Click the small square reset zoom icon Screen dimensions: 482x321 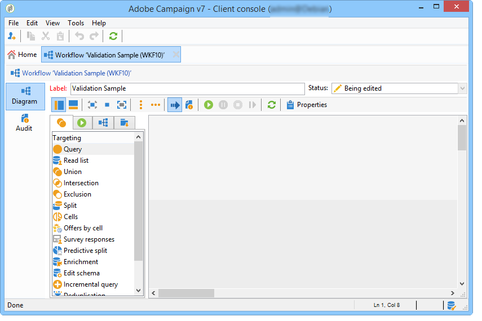click(x=107, y=105)
